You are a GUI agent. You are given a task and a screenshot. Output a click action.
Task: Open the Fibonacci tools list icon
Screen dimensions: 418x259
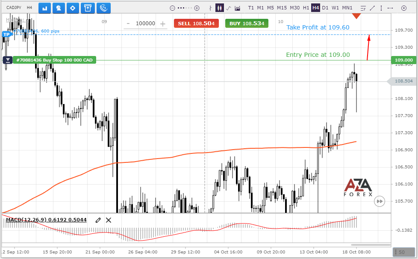pyautogui.click(x=363, y=8)
